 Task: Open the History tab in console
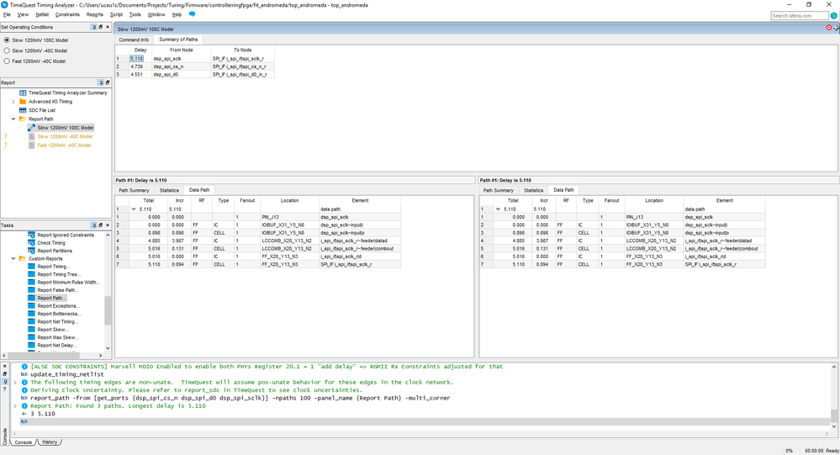coord(50,442)
